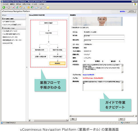The height and width of the screenshot is (131, 138).
Task: Open ジョブ登録(JP1/AJS) menu item
Action: click(10, 31)
